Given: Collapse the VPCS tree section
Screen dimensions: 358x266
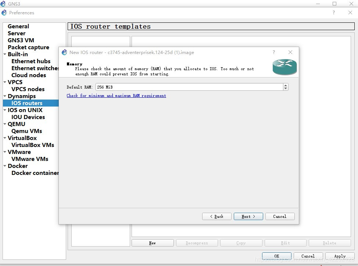Looking at the screenshot, I should (x=5, y=82).
